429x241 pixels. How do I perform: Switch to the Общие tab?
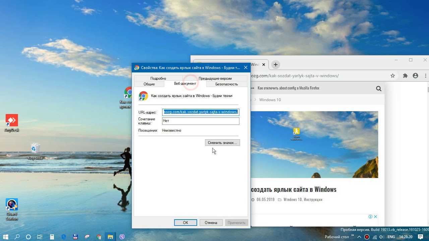click(x=149, y=84)
